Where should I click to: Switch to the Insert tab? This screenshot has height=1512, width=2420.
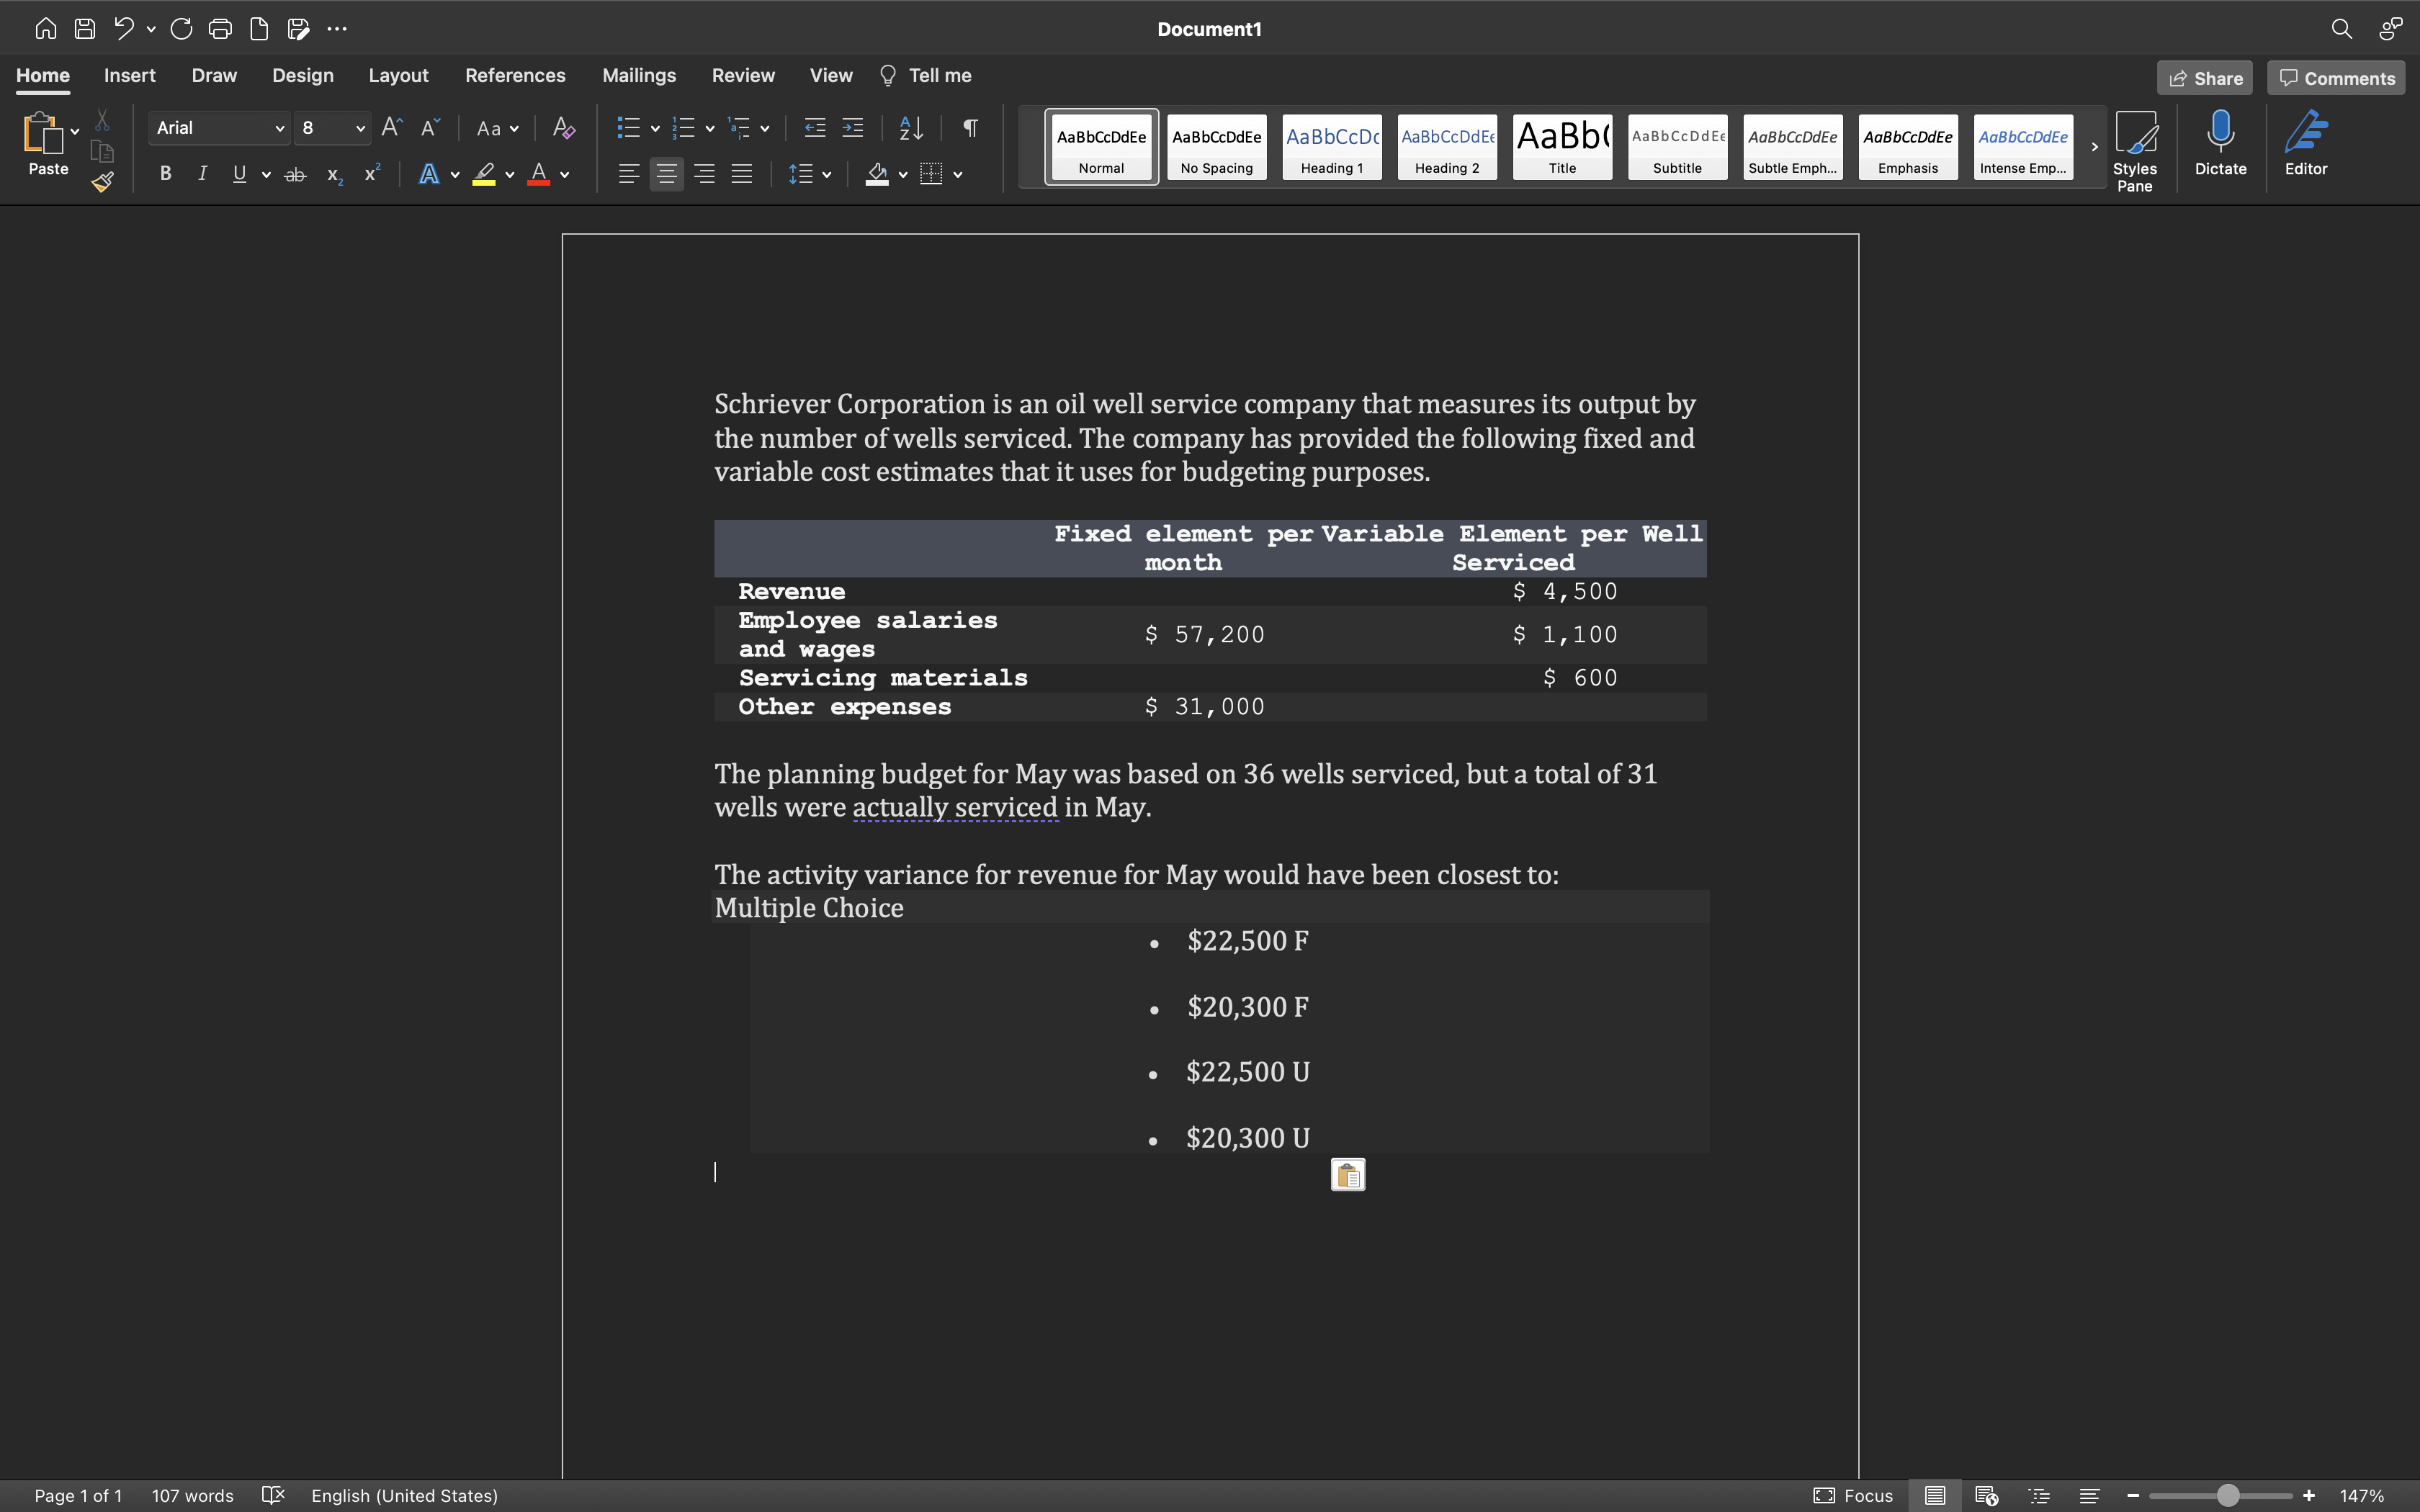tap(129, 76)
